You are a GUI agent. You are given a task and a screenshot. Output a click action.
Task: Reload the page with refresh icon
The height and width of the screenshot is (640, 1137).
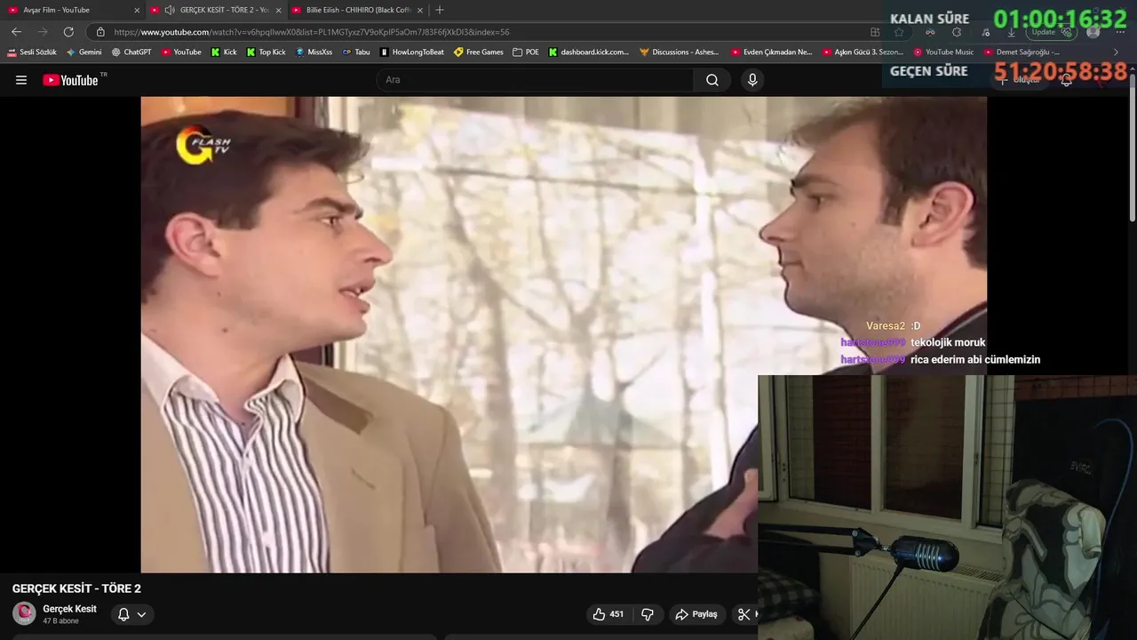68,32
